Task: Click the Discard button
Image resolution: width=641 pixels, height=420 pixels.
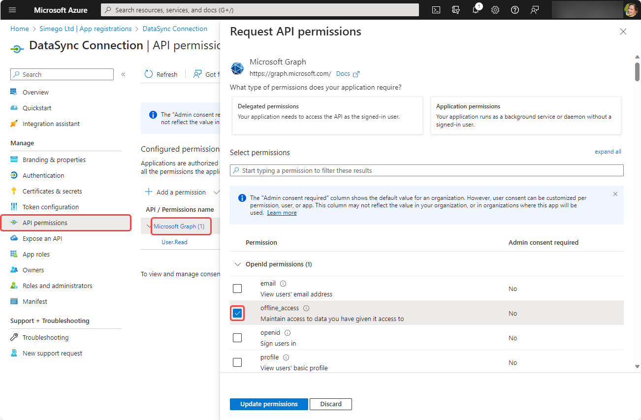Action: point(331,404)
